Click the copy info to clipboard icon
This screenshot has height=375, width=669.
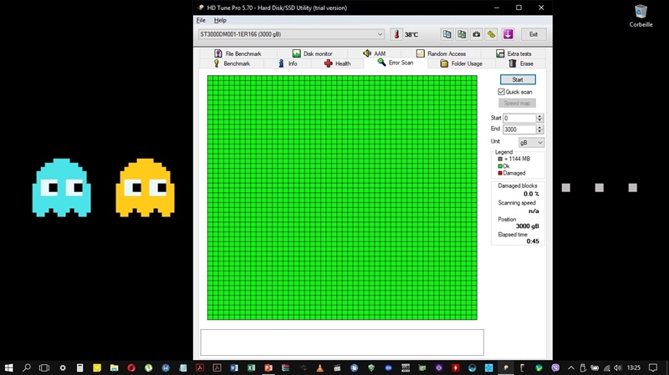[447, 34]
